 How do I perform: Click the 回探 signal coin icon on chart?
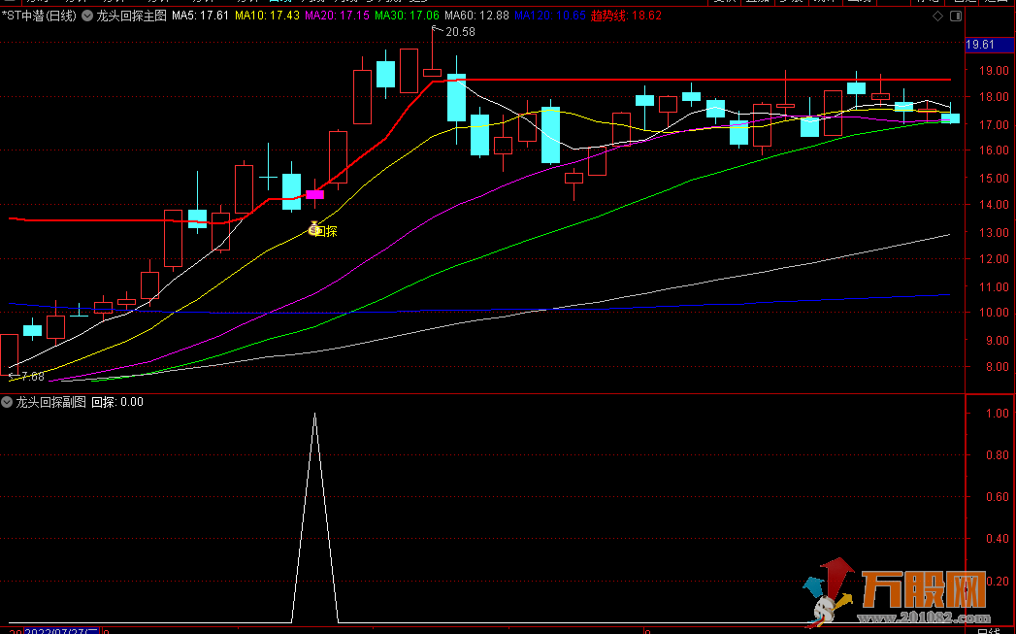click(x=315, y=229)
